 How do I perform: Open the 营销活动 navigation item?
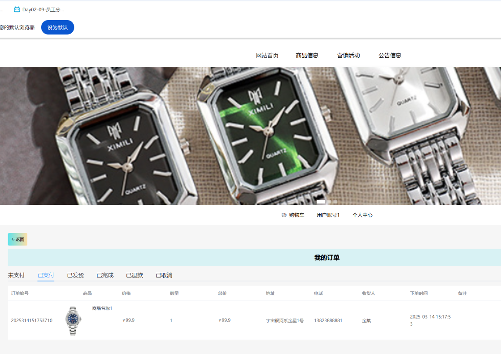349,56
